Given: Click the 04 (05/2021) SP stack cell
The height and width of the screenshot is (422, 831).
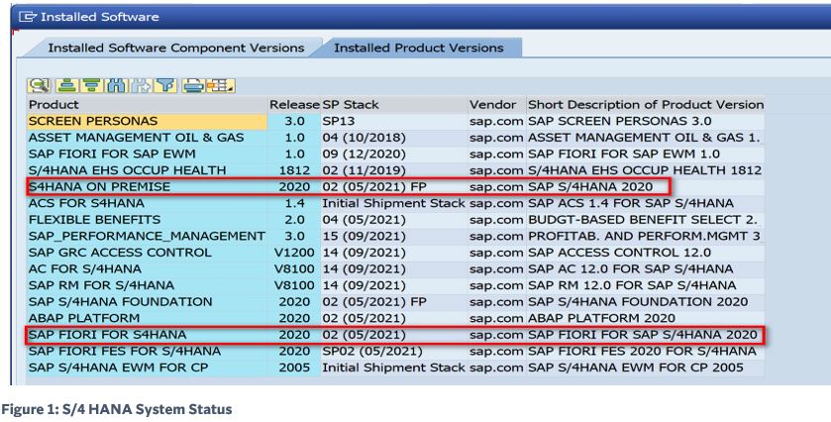Looking at the screenshot, I should coord(394,220).
